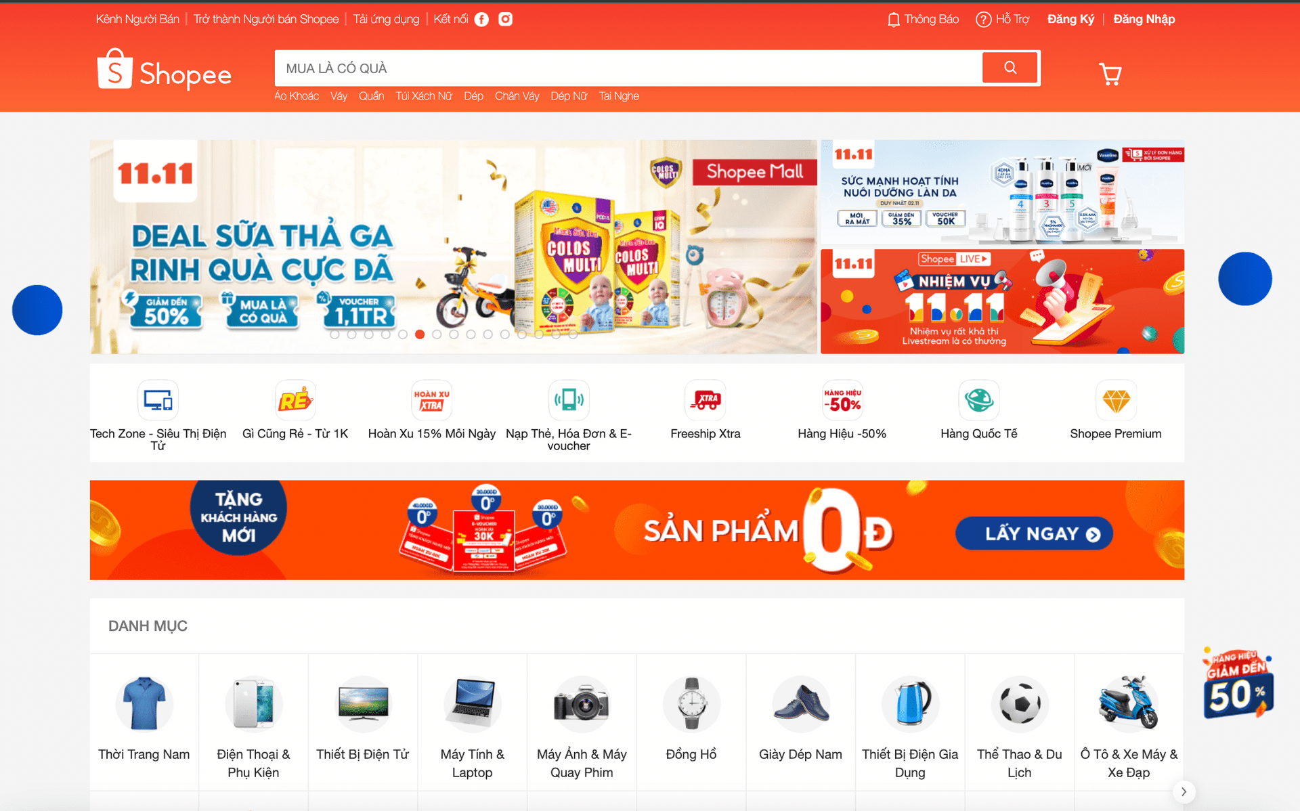Click the Shopee logo
Viewport: 1300px width, 811px height.
point(165,70)
